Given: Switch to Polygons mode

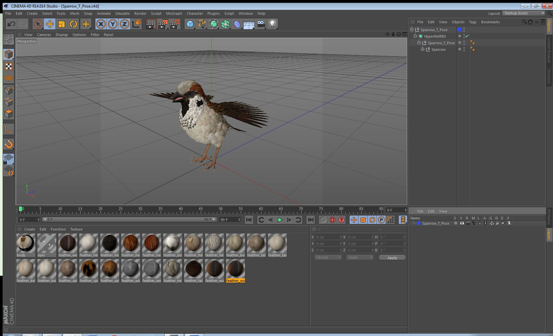Looking at the screenshot, I should (x=9, y=114).
